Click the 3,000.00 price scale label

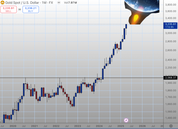pyautogui.click(x=171, y=33)
